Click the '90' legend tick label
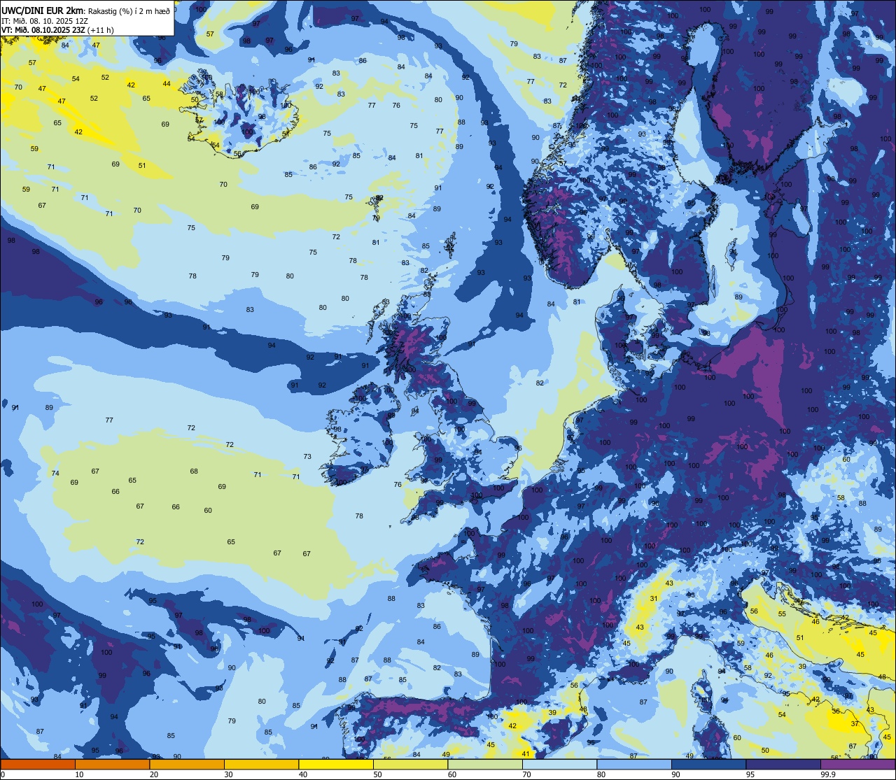Screen dimensions: 896x780 coord(675,774)
